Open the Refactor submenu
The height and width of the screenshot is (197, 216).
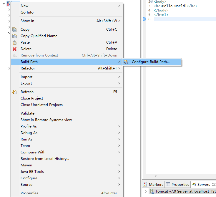pyautogui.click(x=67, y=68)
